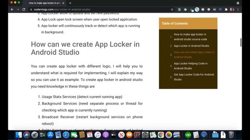Launch Siri from the dock
250x140 pixels.
(x=27, y=135)
